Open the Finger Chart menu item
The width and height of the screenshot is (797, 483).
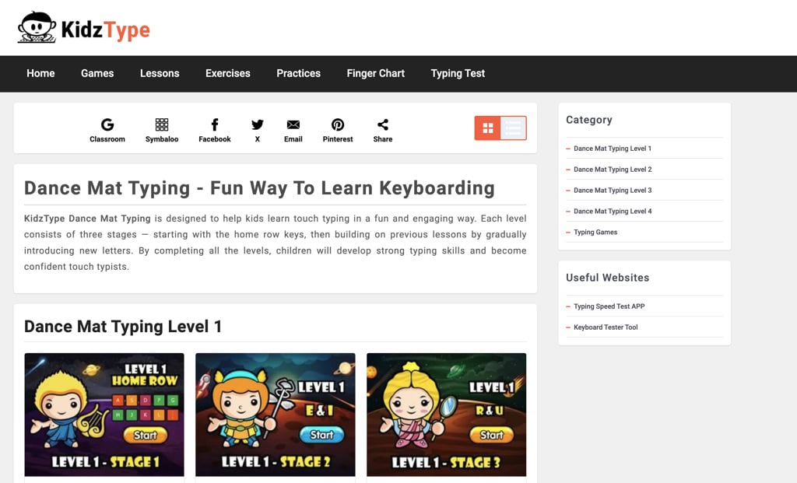coord(376,73)
